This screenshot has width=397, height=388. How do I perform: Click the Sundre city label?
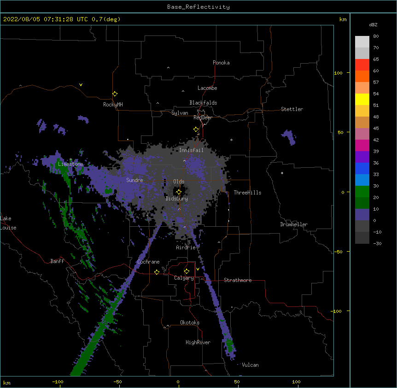pyautogui.click(x=134, y=180)
